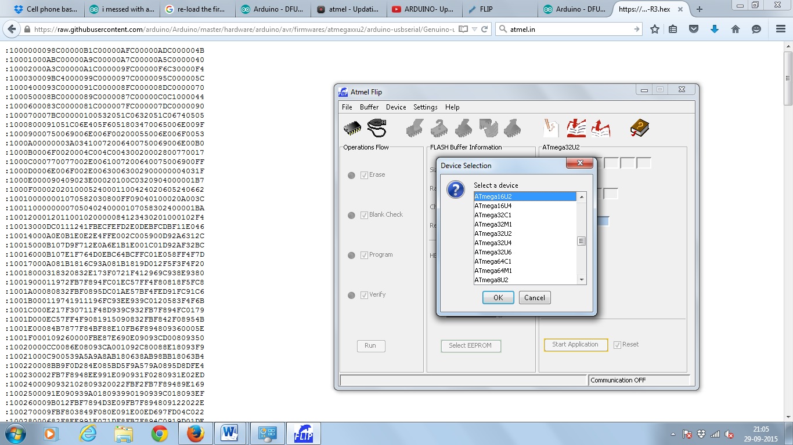
Task: Uncheck the Verify option
Action: 363,294
